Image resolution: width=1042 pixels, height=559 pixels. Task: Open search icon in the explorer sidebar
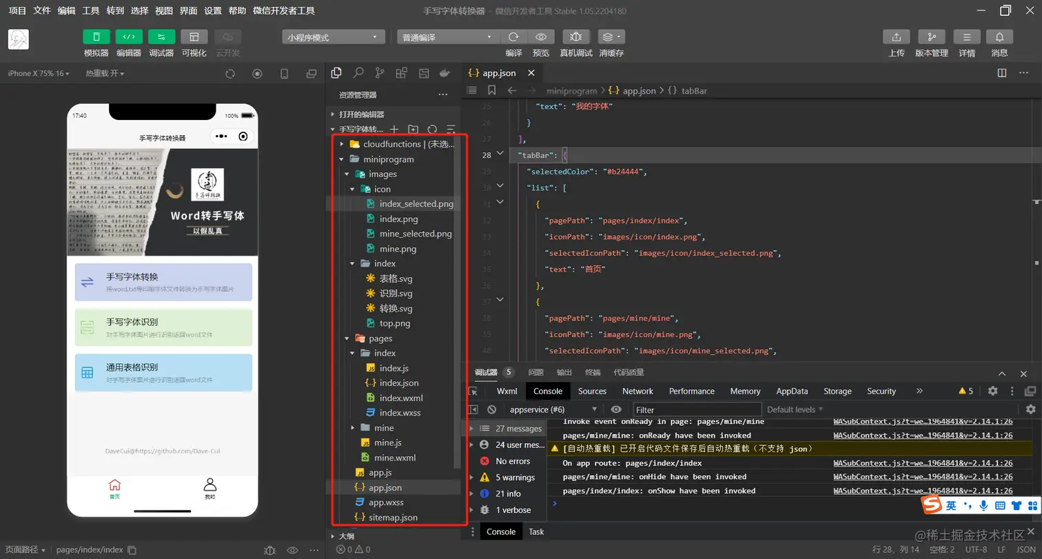point(358,73)
